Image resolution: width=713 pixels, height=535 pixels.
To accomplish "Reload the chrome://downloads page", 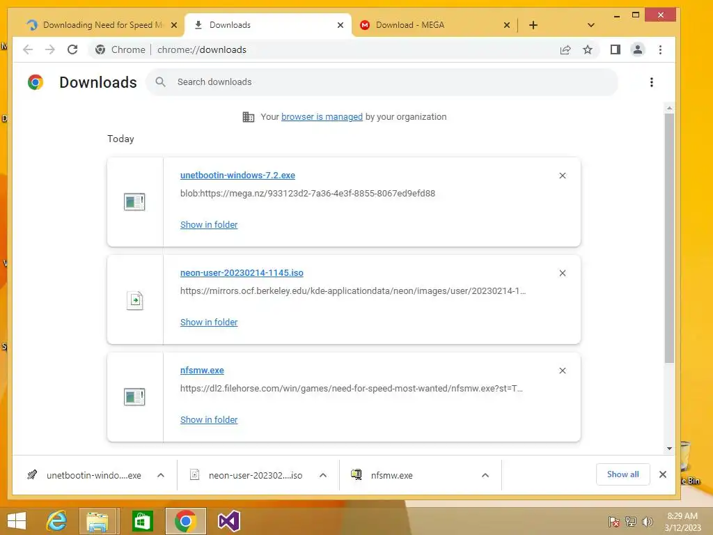I will click(x=72, y=49).
